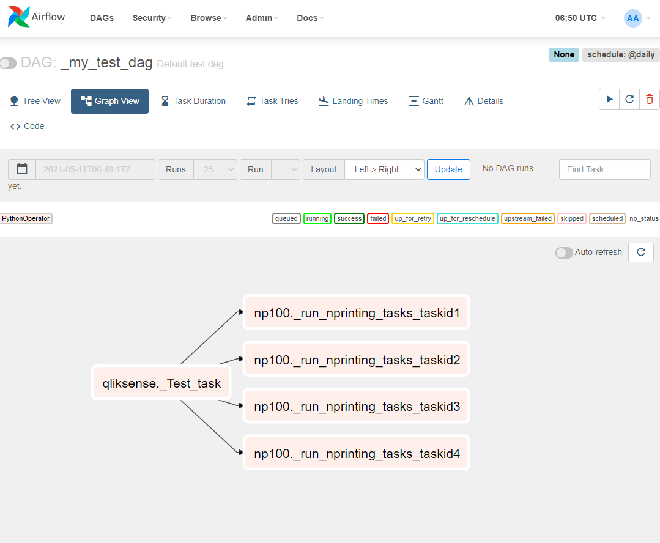Screen dimensions: 660x543
Task: Open the AA user avatar menu
Action: [633, 18]
